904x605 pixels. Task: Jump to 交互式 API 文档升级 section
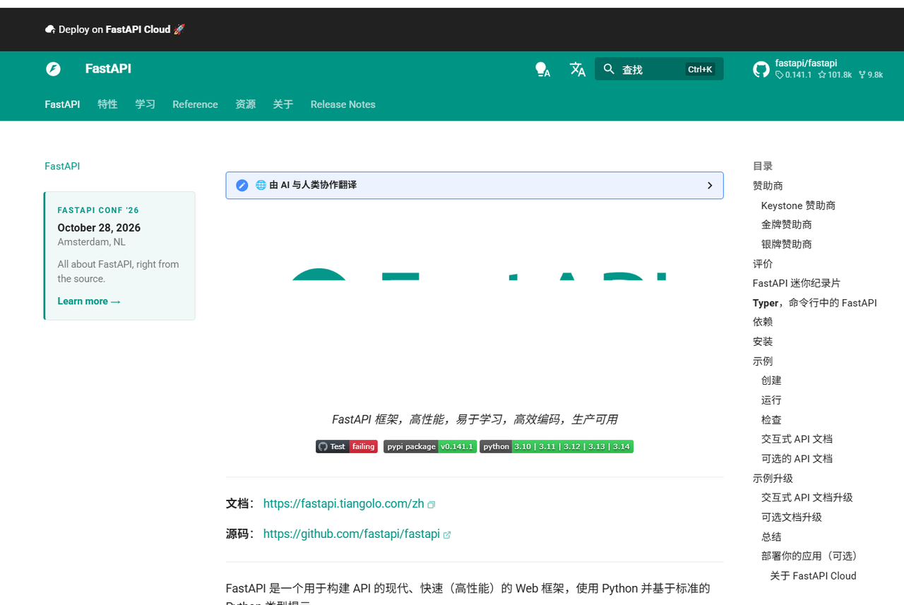coord(807,498)
